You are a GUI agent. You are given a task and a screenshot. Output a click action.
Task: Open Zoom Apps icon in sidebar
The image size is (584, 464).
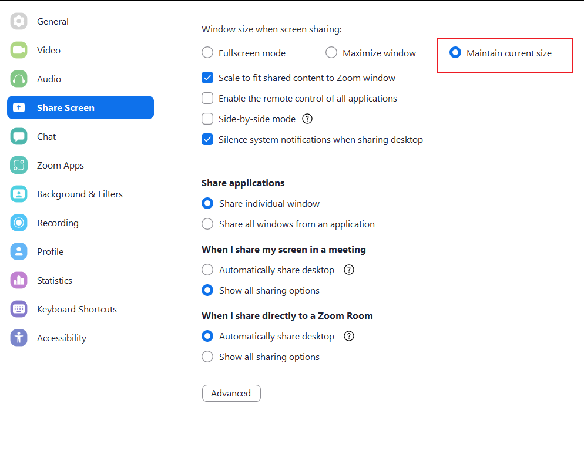pyautogui.click(x=19, y=166)
